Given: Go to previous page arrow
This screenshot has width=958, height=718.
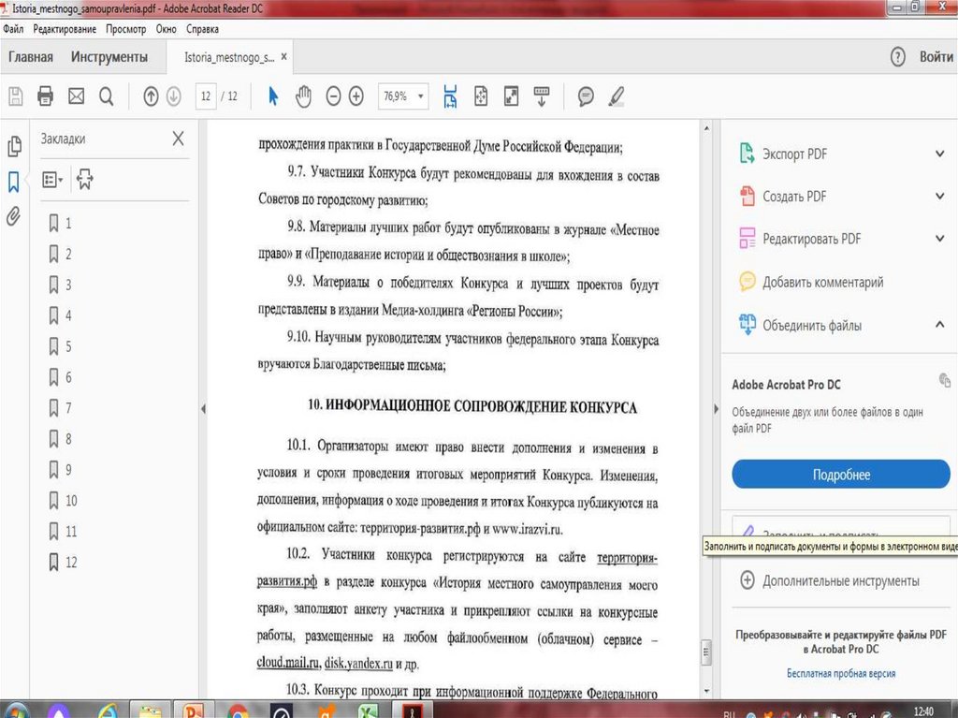Looking at the screenshot, I should pos(151,95).
